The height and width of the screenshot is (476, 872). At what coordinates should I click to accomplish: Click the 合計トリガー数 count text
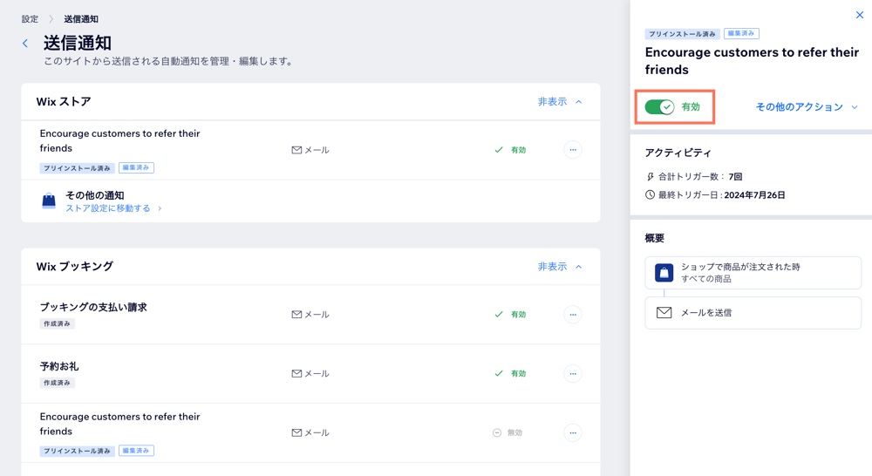[x=735, y=177]
